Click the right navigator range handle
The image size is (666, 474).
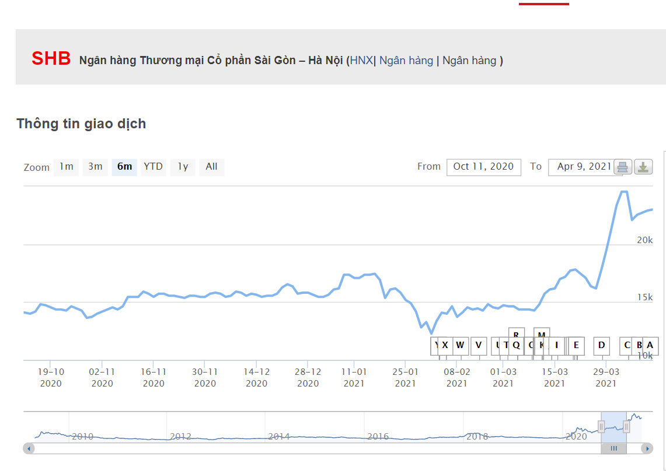626,427
